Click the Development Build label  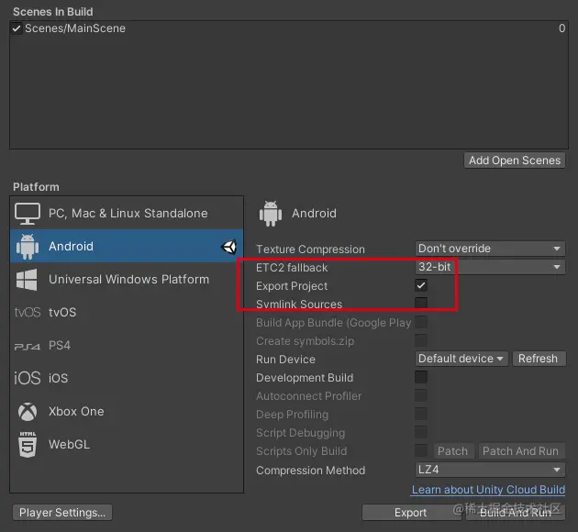[x=305, y=378]
